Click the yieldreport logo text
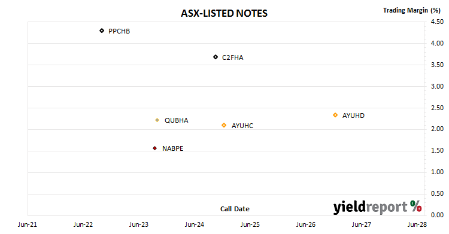 click(x=370, y=207)
